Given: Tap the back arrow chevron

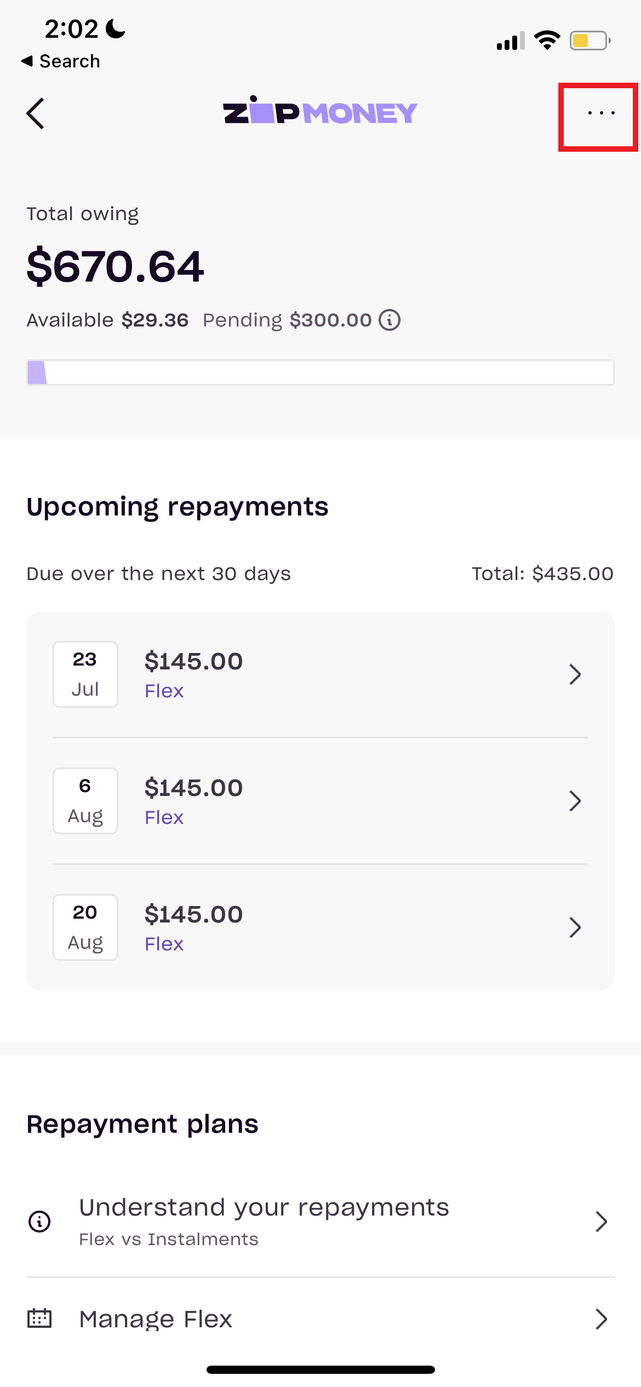Looking at the screenshot, I should point(34,113).
